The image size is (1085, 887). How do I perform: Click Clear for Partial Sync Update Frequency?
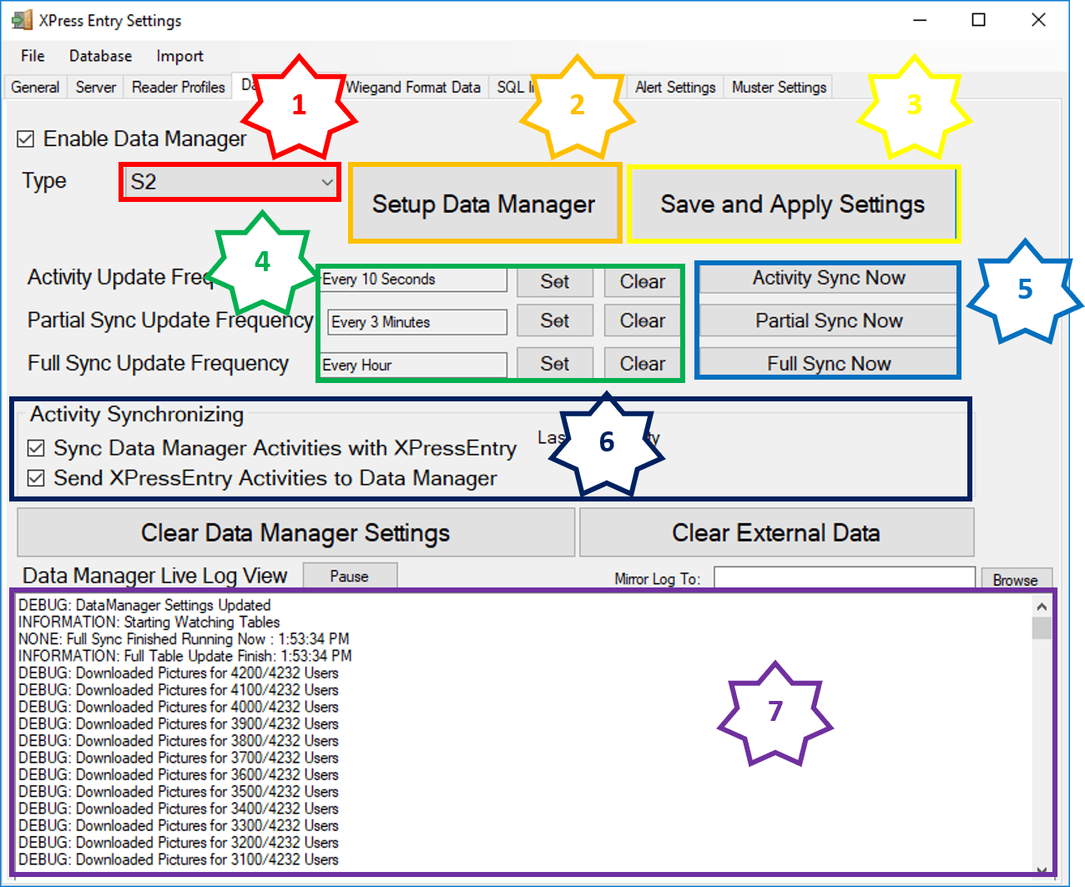point(642,321)
